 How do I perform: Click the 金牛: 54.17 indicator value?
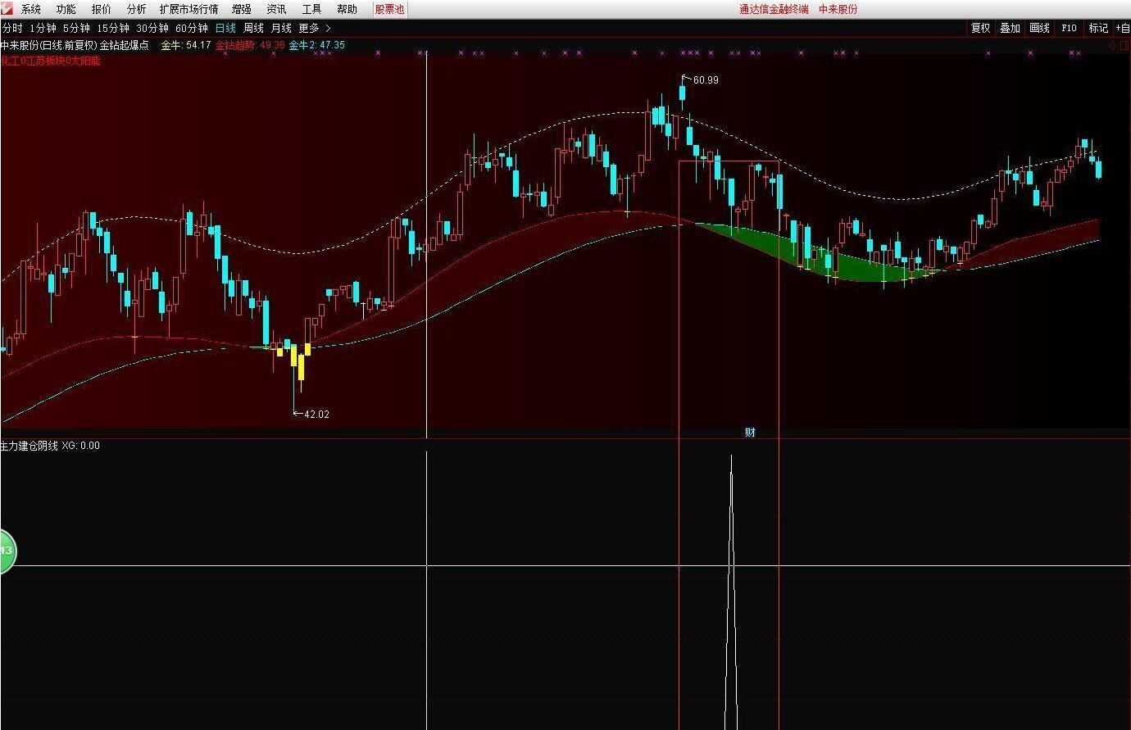tap(185, 45)
